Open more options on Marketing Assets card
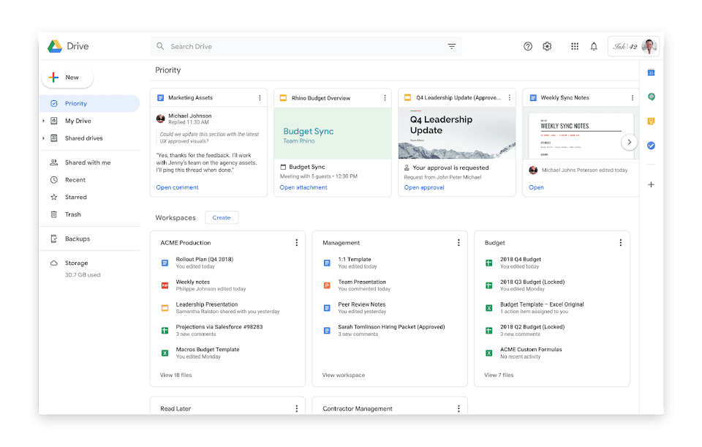The image size is (702, 447). click(260, 98)
